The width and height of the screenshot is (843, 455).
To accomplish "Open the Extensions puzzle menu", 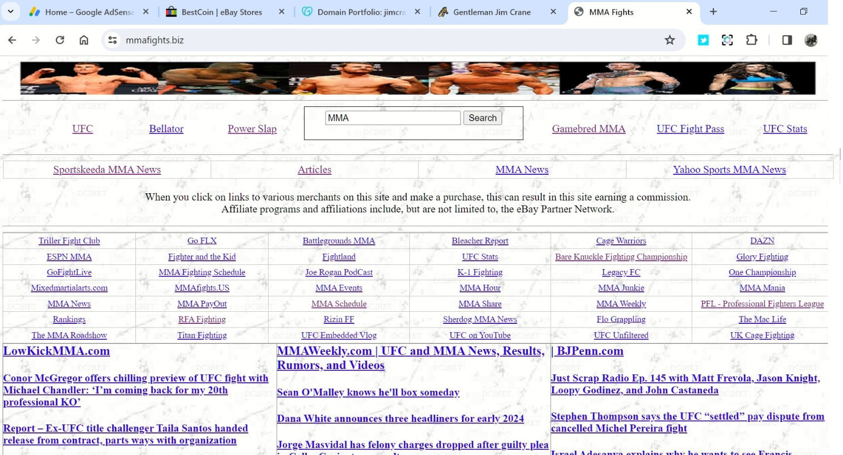I will pyautogui.click(x=751, y=40).
